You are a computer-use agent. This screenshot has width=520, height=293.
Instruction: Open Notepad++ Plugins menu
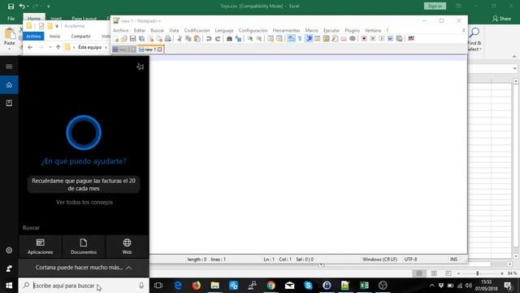pyautogui.click(x=352, y=30)
